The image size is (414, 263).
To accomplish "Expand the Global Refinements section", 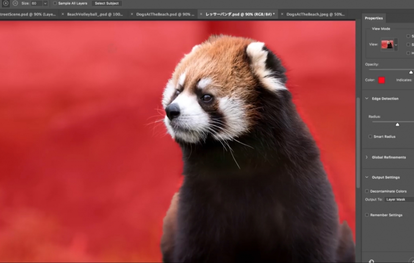I will click(367, 157).
